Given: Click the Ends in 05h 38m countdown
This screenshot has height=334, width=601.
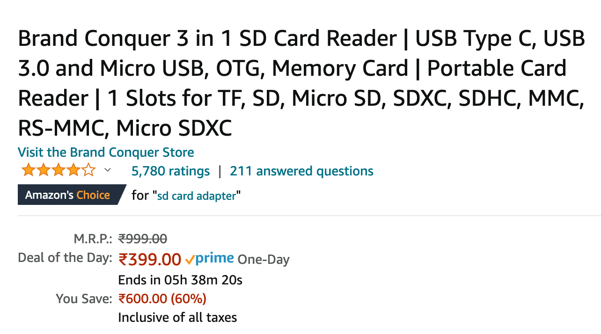Looking at the screenshot, I should click(180, 280).
